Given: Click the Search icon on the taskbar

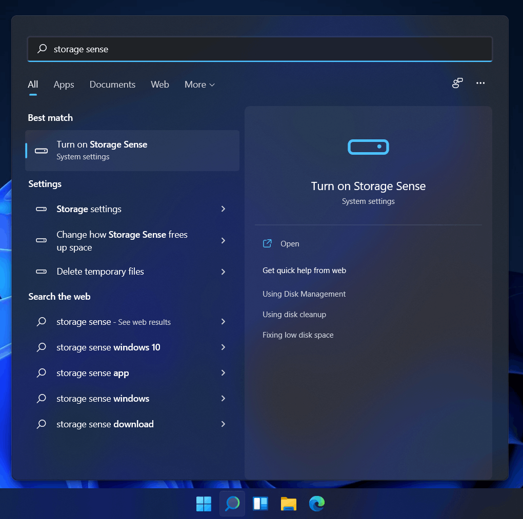Looking at the screenshot, I should 232,504.
